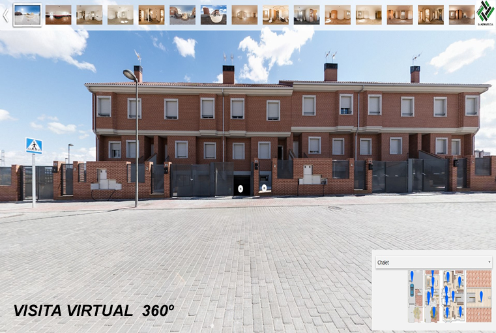Click the company logo in top-right corner
496x333 pixels.
[x=484, y=12]
